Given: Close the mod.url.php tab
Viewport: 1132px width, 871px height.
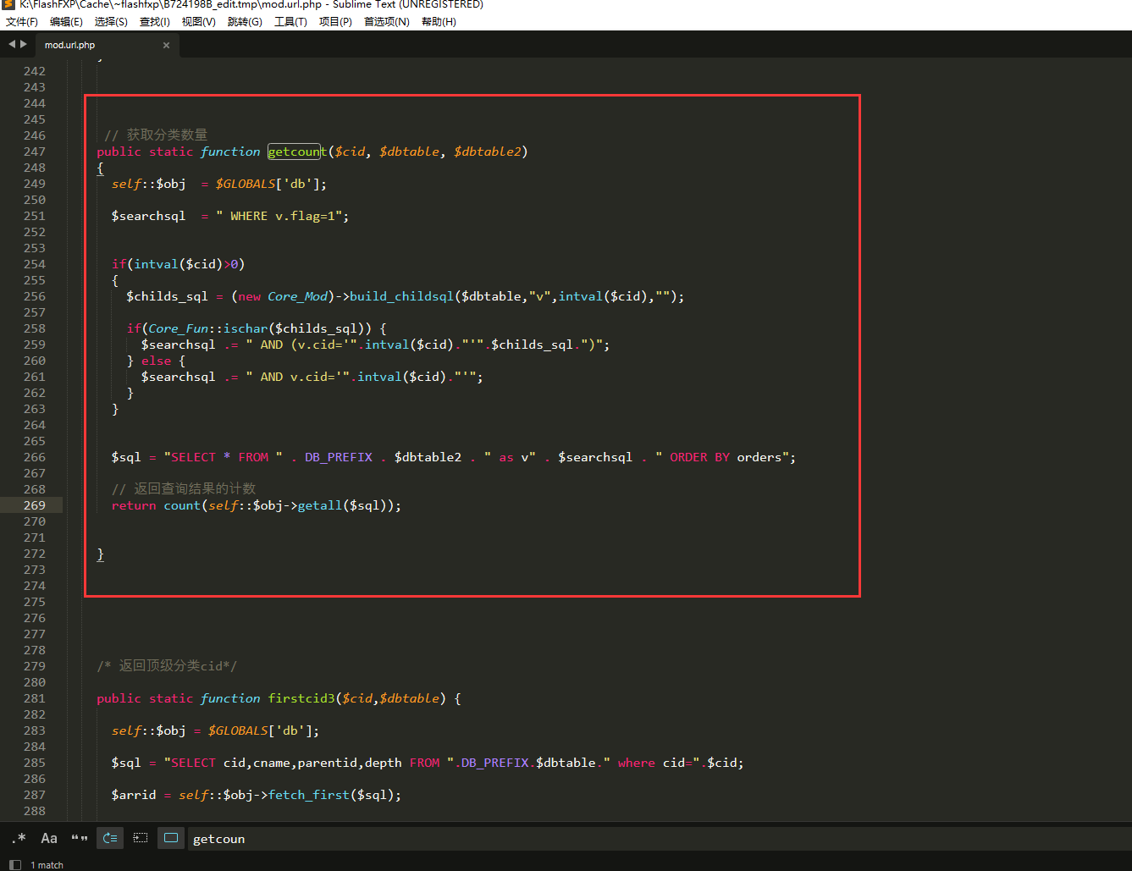Looking at the screenshot, I should 166,45.
